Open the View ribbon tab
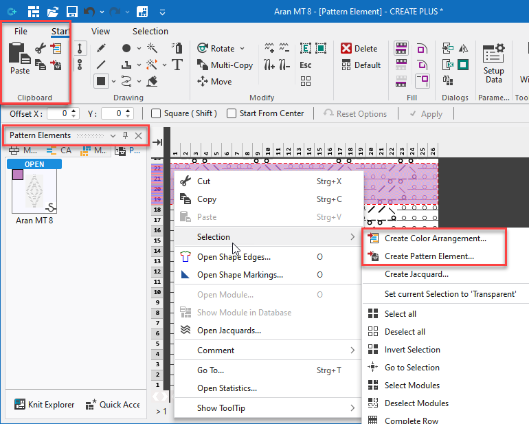Screen dimensions: 529x424 (100, 31)
